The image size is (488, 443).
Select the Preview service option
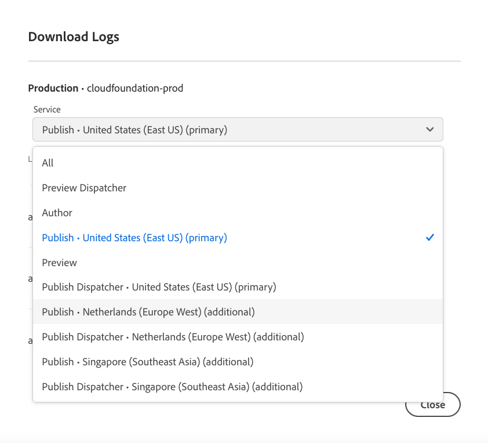pyautogui.click(x=60, y=263)
